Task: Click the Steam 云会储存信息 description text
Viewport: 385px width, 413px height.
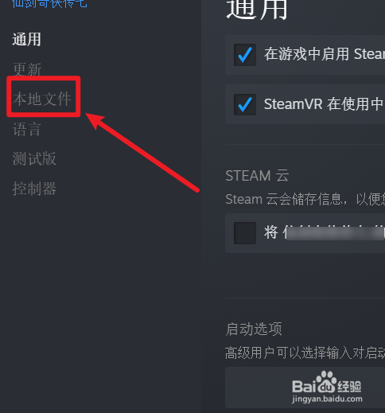Action: pos(305,199)
